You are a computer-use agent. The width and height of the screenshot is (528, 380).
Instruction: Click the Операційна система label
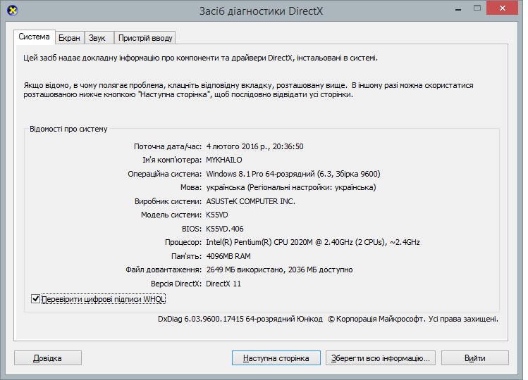[164, 174]
